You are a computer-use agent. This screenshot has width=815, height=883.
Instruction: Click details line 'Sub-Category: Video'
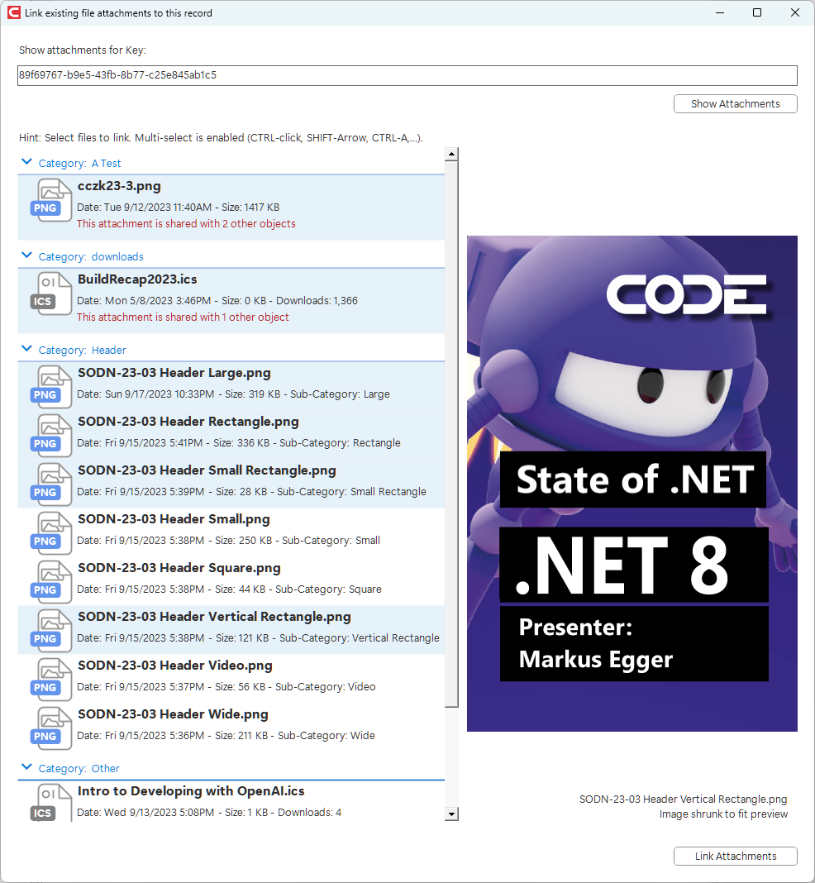click(x=226, y=687)
